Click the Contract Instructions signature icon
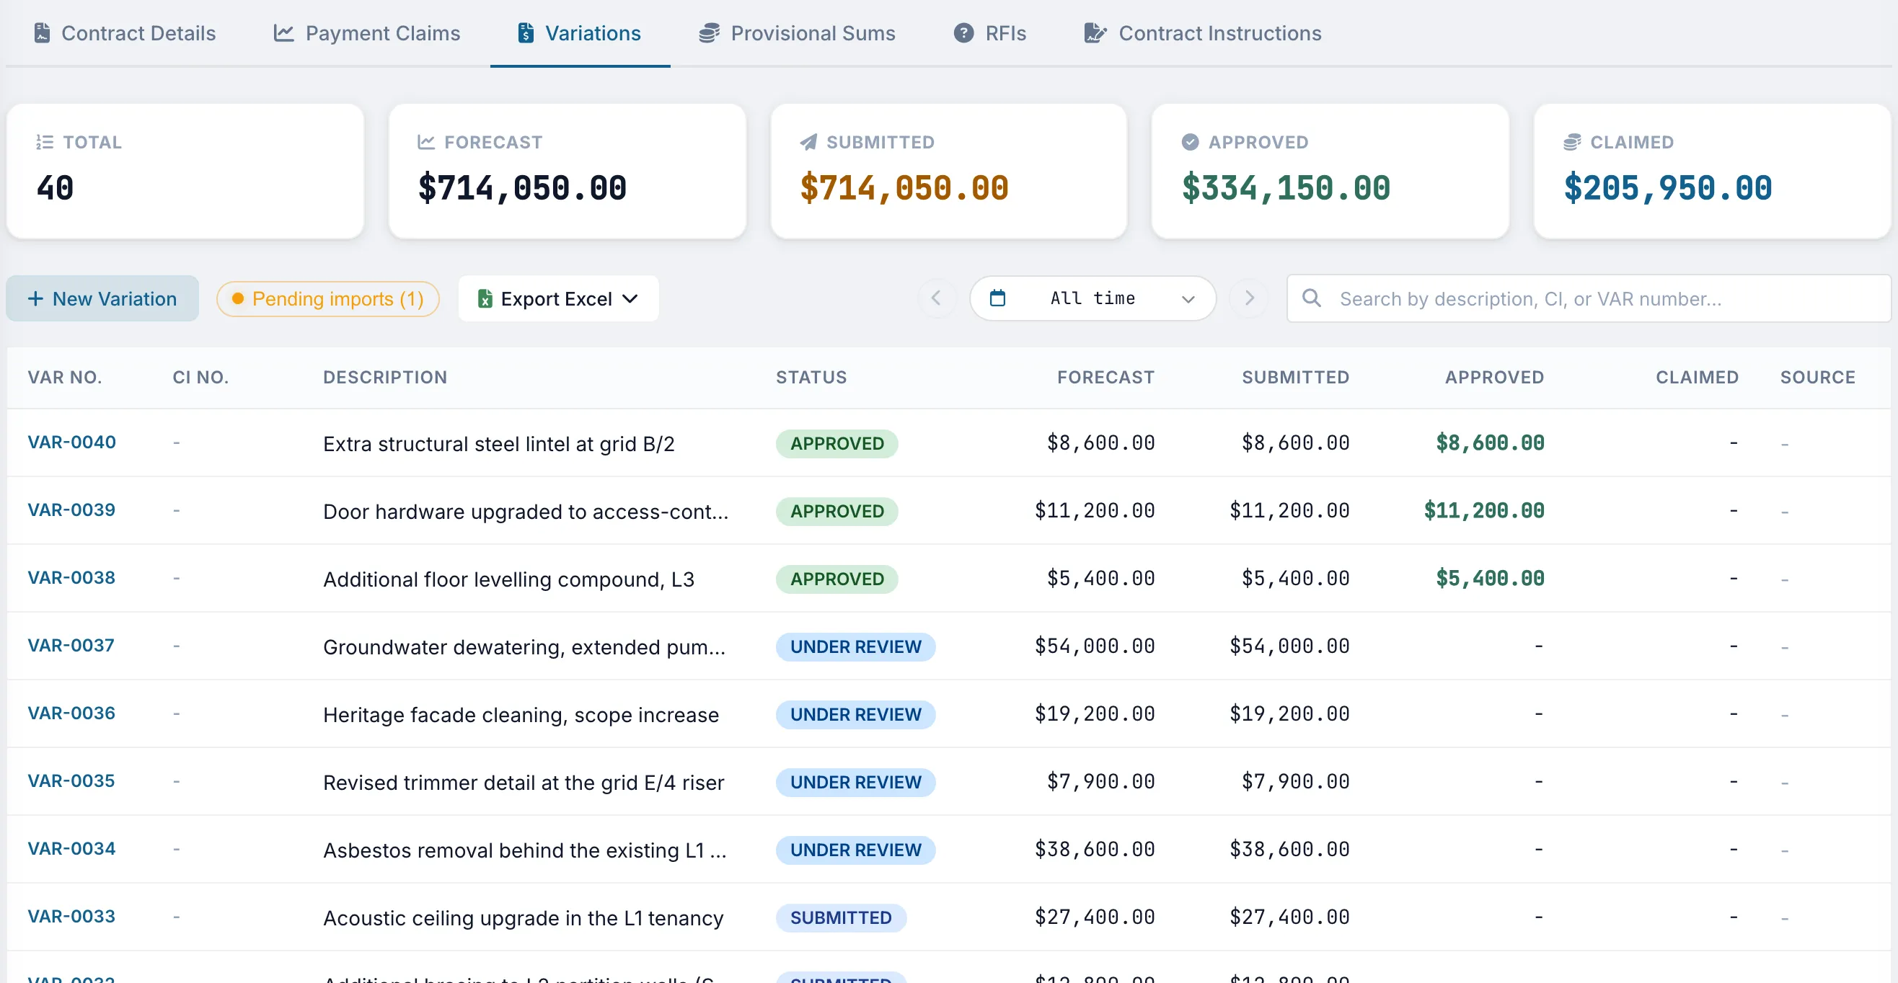The image size is (1898, 983). pyautogui.click(x=1095, y=33)
